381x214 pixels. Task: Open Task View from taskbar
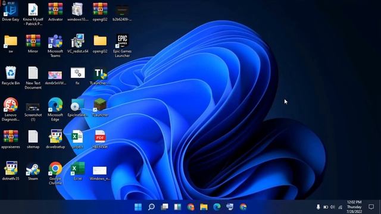164,207
